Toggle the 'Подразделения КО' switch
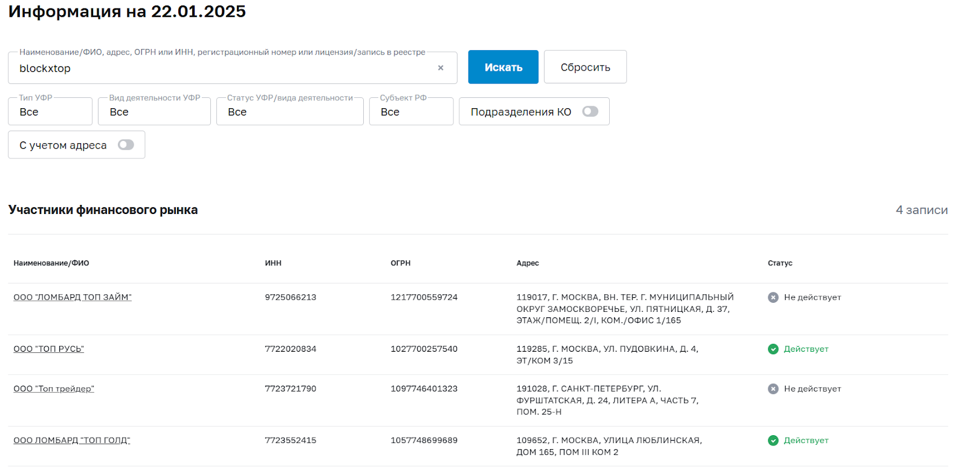967x469 pixels. click(x=590, y=111)
